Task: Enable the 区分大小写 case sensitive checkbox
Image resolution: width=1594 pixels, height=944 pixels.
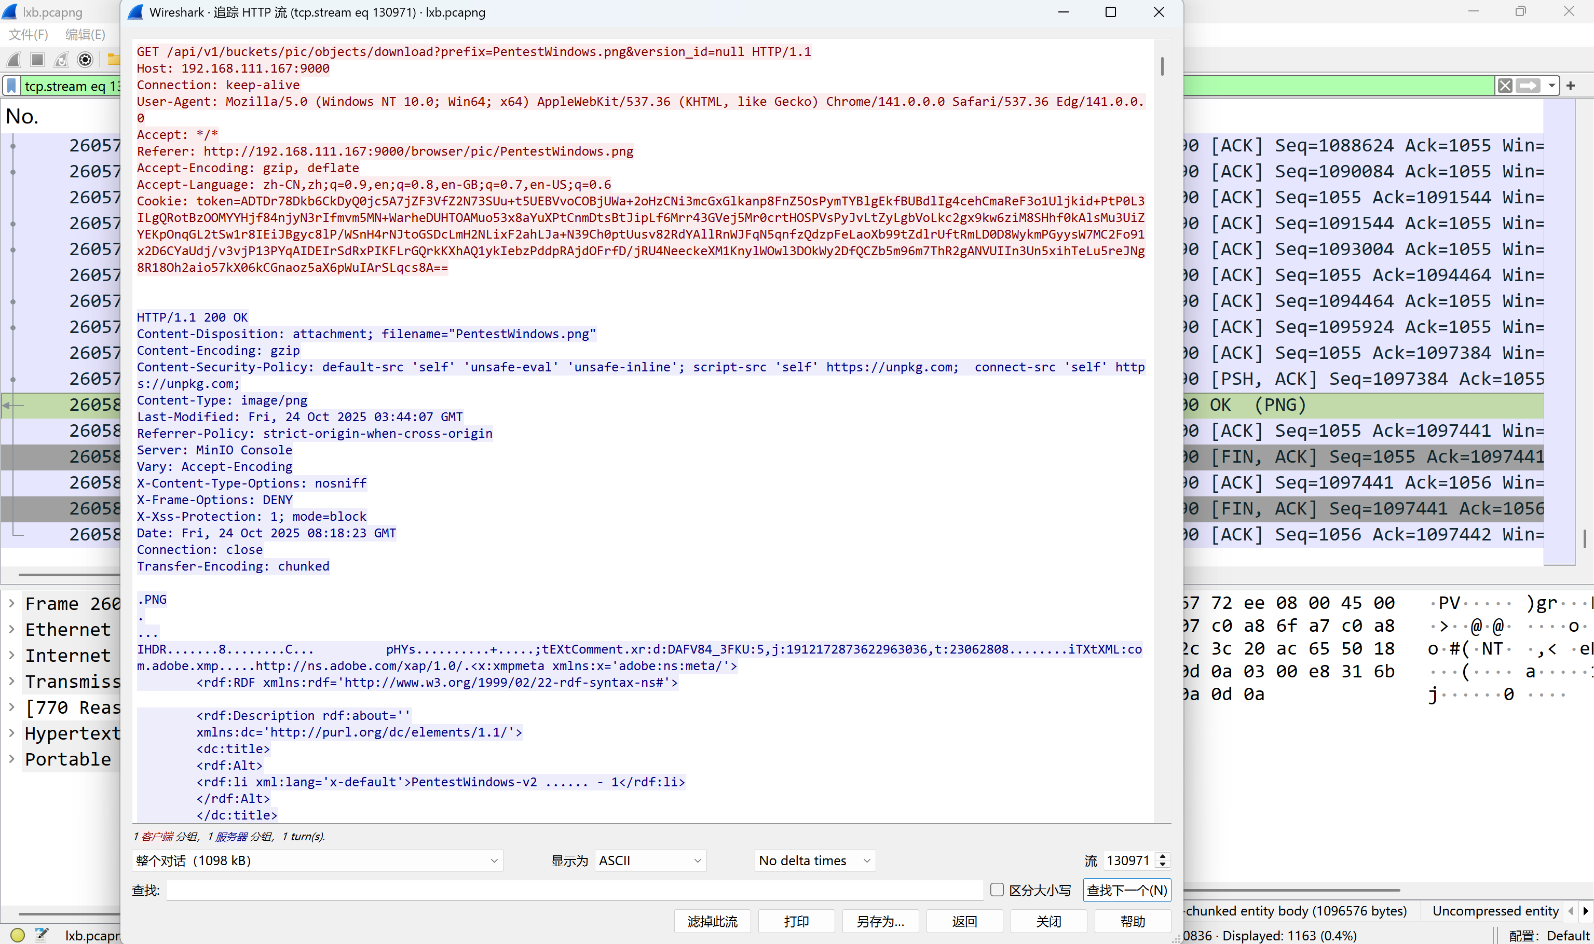Action: pos(997,890)
